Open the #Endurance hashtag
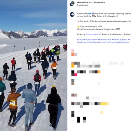 click(x=82, y=42)
